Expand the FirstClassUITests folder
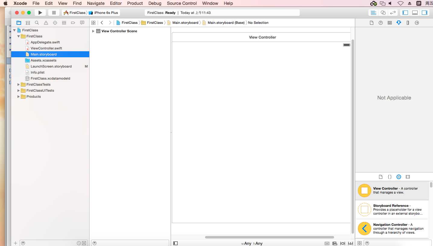Image resolution: width=433 pixels, height=246 pixels. (x=19, y=90)
